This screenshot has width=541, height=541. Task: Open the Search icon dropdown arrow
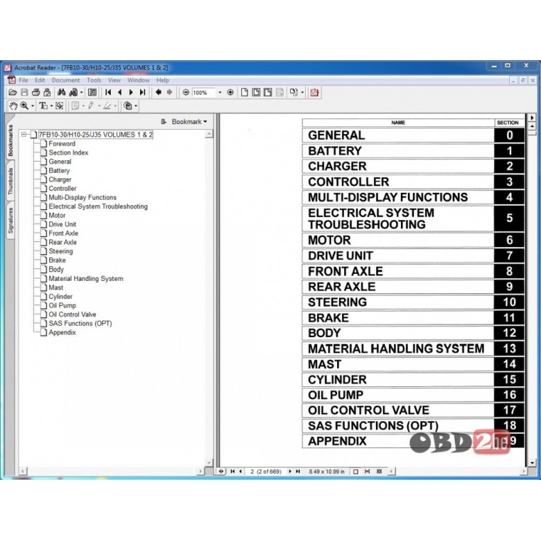pos(81,92)
